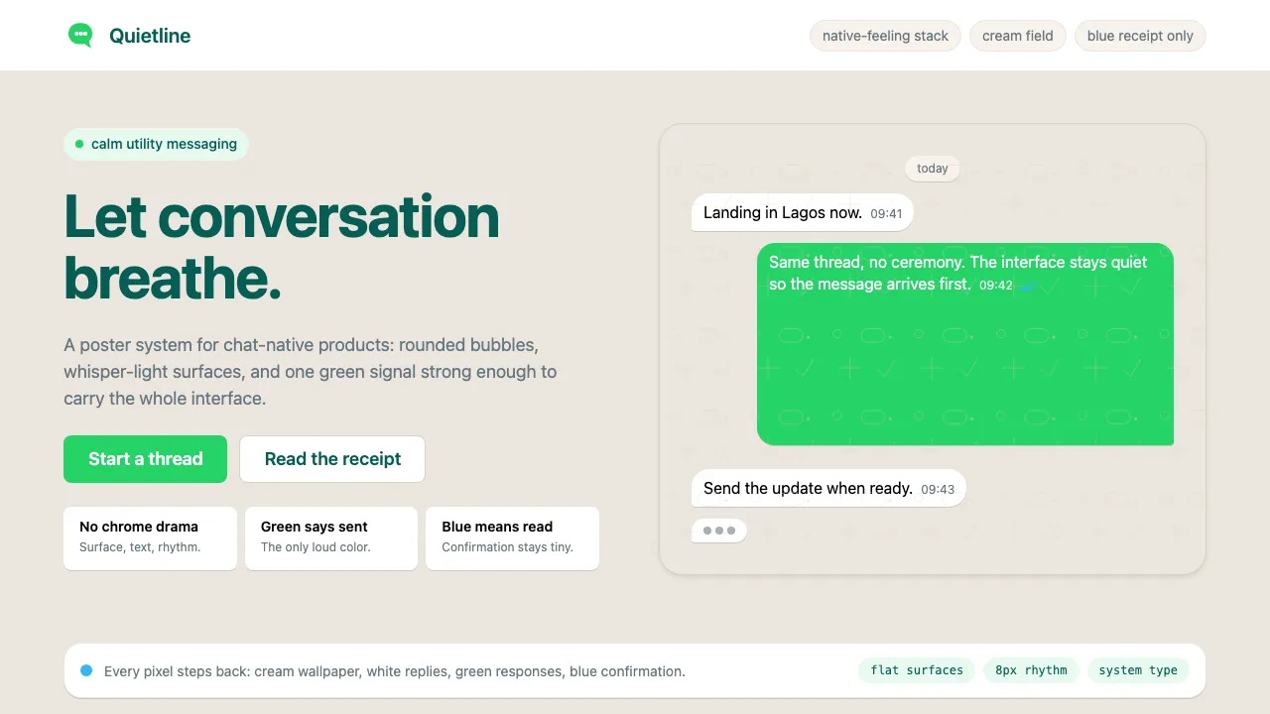The image size is (1270, 714).
Task: Open the "Blue means read" feature card
Action: click(x=512, y=538)
